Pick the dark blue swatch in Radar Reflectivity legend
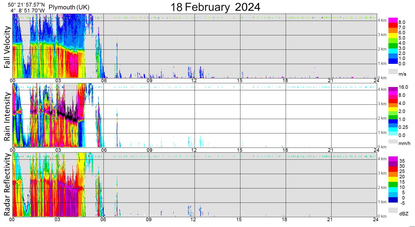Viewport: 415px width, 227px height. click(393, 200)
